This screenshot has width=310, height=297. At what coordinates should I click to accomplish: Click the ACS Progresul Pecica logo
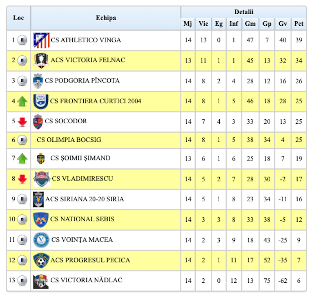[x=41, y=260]
